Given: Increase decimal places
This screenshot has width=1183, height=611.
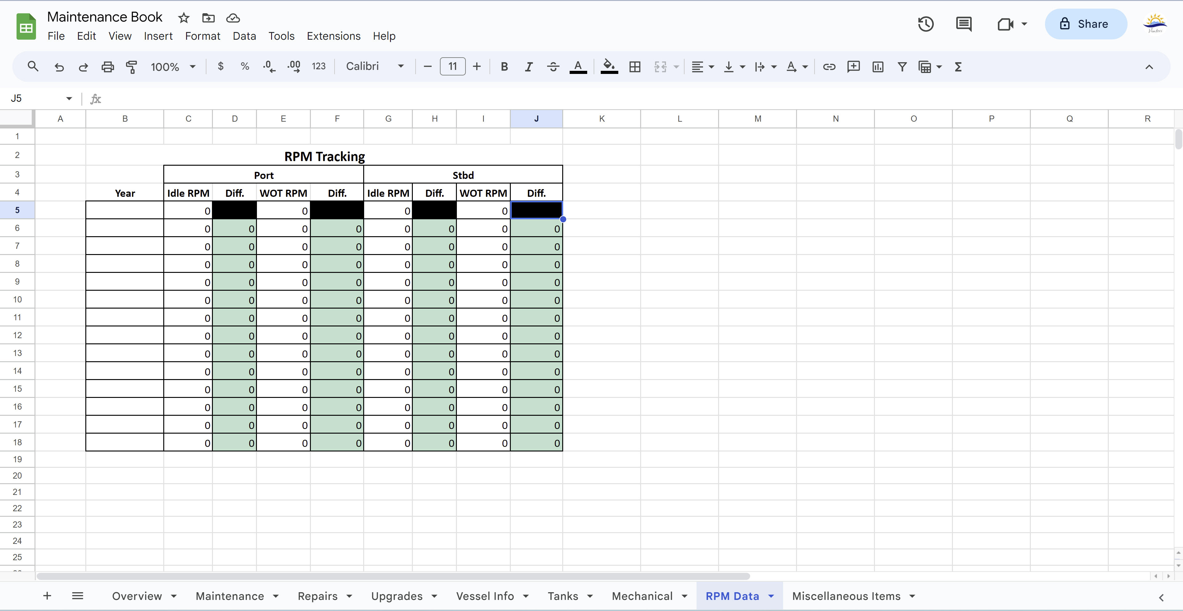Looking at the screenshot, I should click(294, 67).
